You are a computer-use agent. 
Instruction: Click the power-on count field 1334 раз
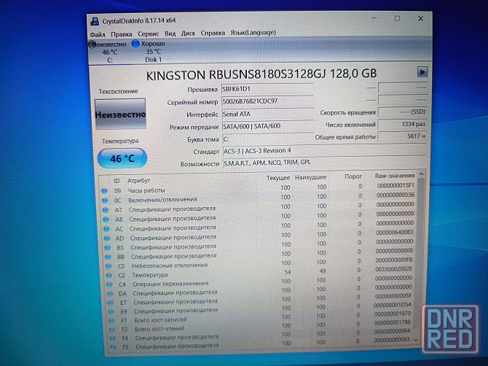(x=402, y=124)
